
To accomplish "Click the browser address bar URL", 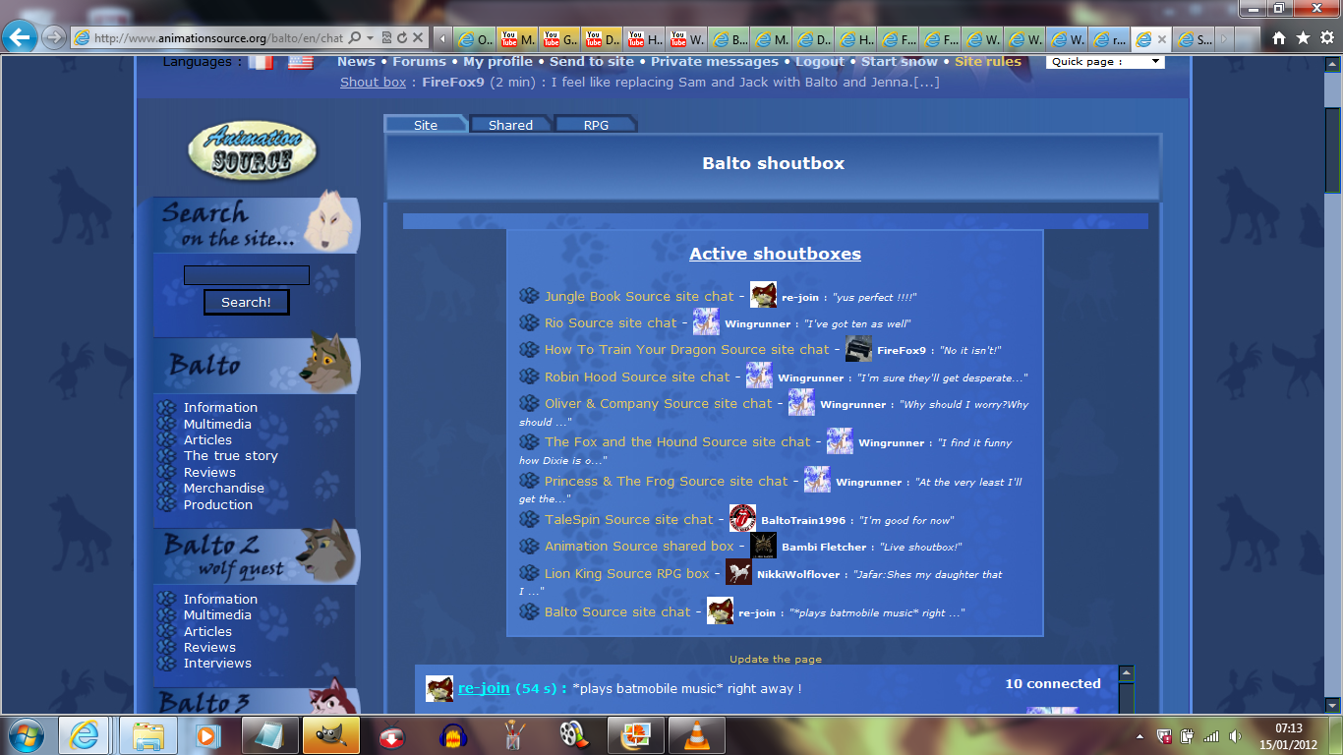I will point(218,38).
